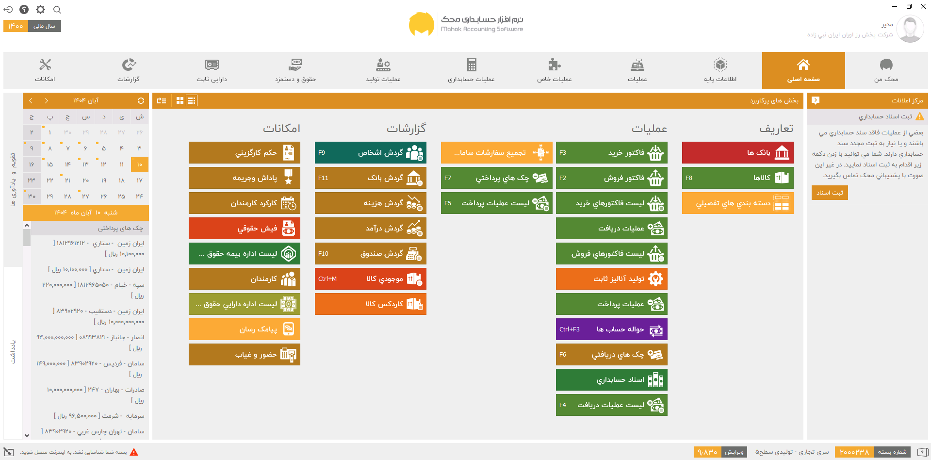Refresh the calendar with the reload icon
The height and width of the screenshot is (460, 931).
[x=141, y=100]
